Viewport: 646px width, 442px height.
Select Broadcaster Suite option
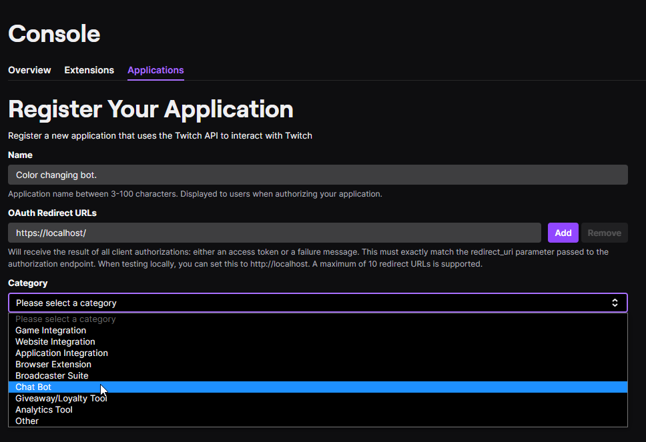(x=318, y=376)
